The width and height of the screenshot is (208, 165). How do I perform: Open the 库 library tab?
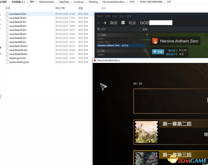(123, 23)
